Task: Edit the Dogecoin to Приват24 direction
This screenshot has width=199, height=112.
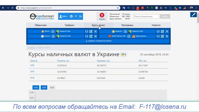Action: tap(162, 31)
